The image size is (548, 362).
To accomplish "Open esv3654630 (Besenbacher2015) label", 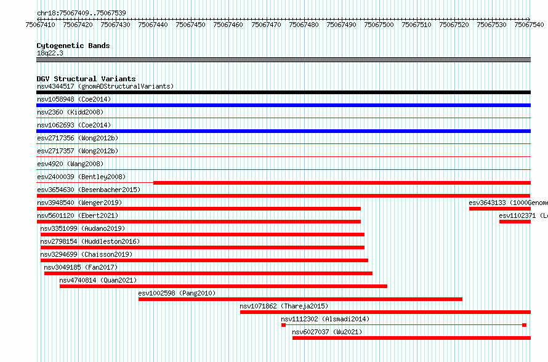I will pyautogui.click(x=89, y=190).
